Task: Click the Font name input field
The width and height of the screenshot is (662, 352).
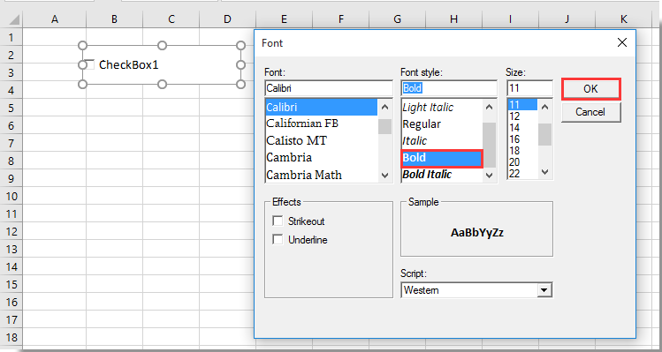Action: click(x=329, y=88)
